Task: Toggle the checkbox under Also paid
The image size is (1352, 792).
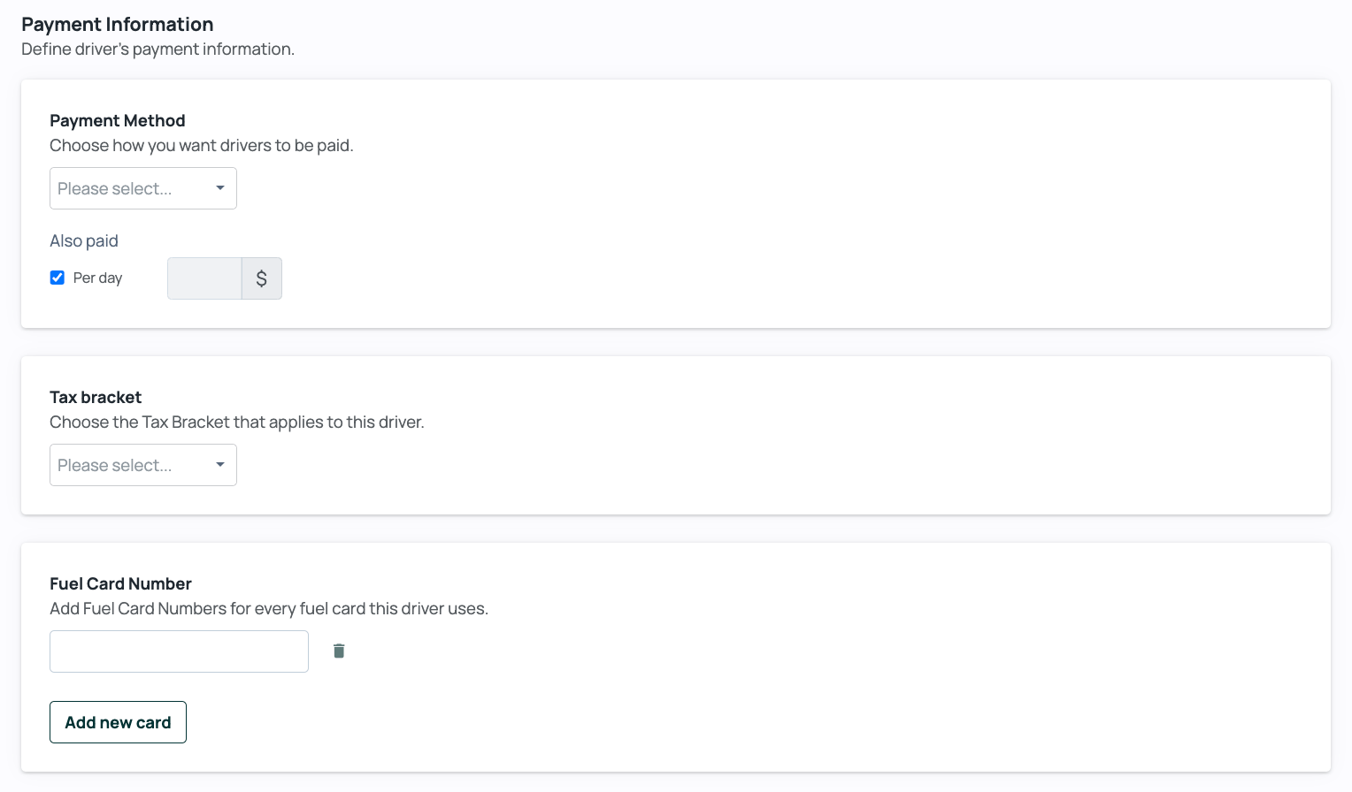Action: coord(57,278)
